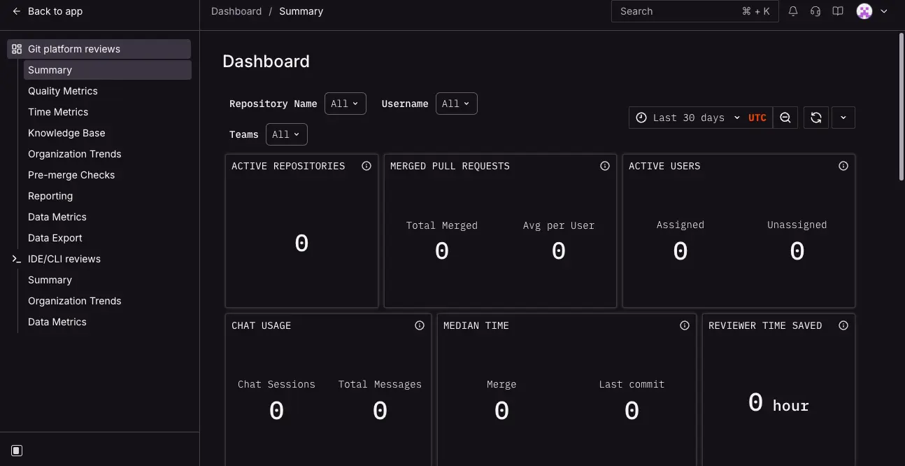The height and width of the screenshot is (466, 905).
Task: Open the notifications bell
Action: pos(792,11)
